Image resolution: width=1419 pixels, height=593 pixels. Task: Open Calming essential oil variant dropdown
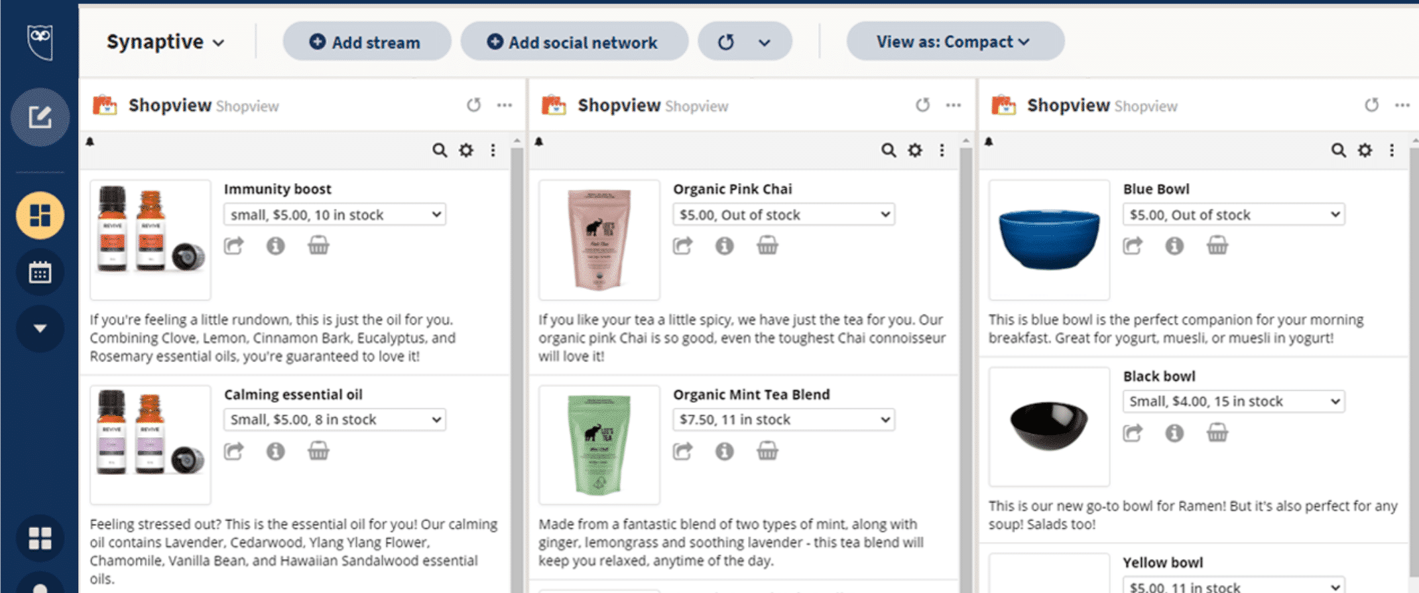(334, 419)
